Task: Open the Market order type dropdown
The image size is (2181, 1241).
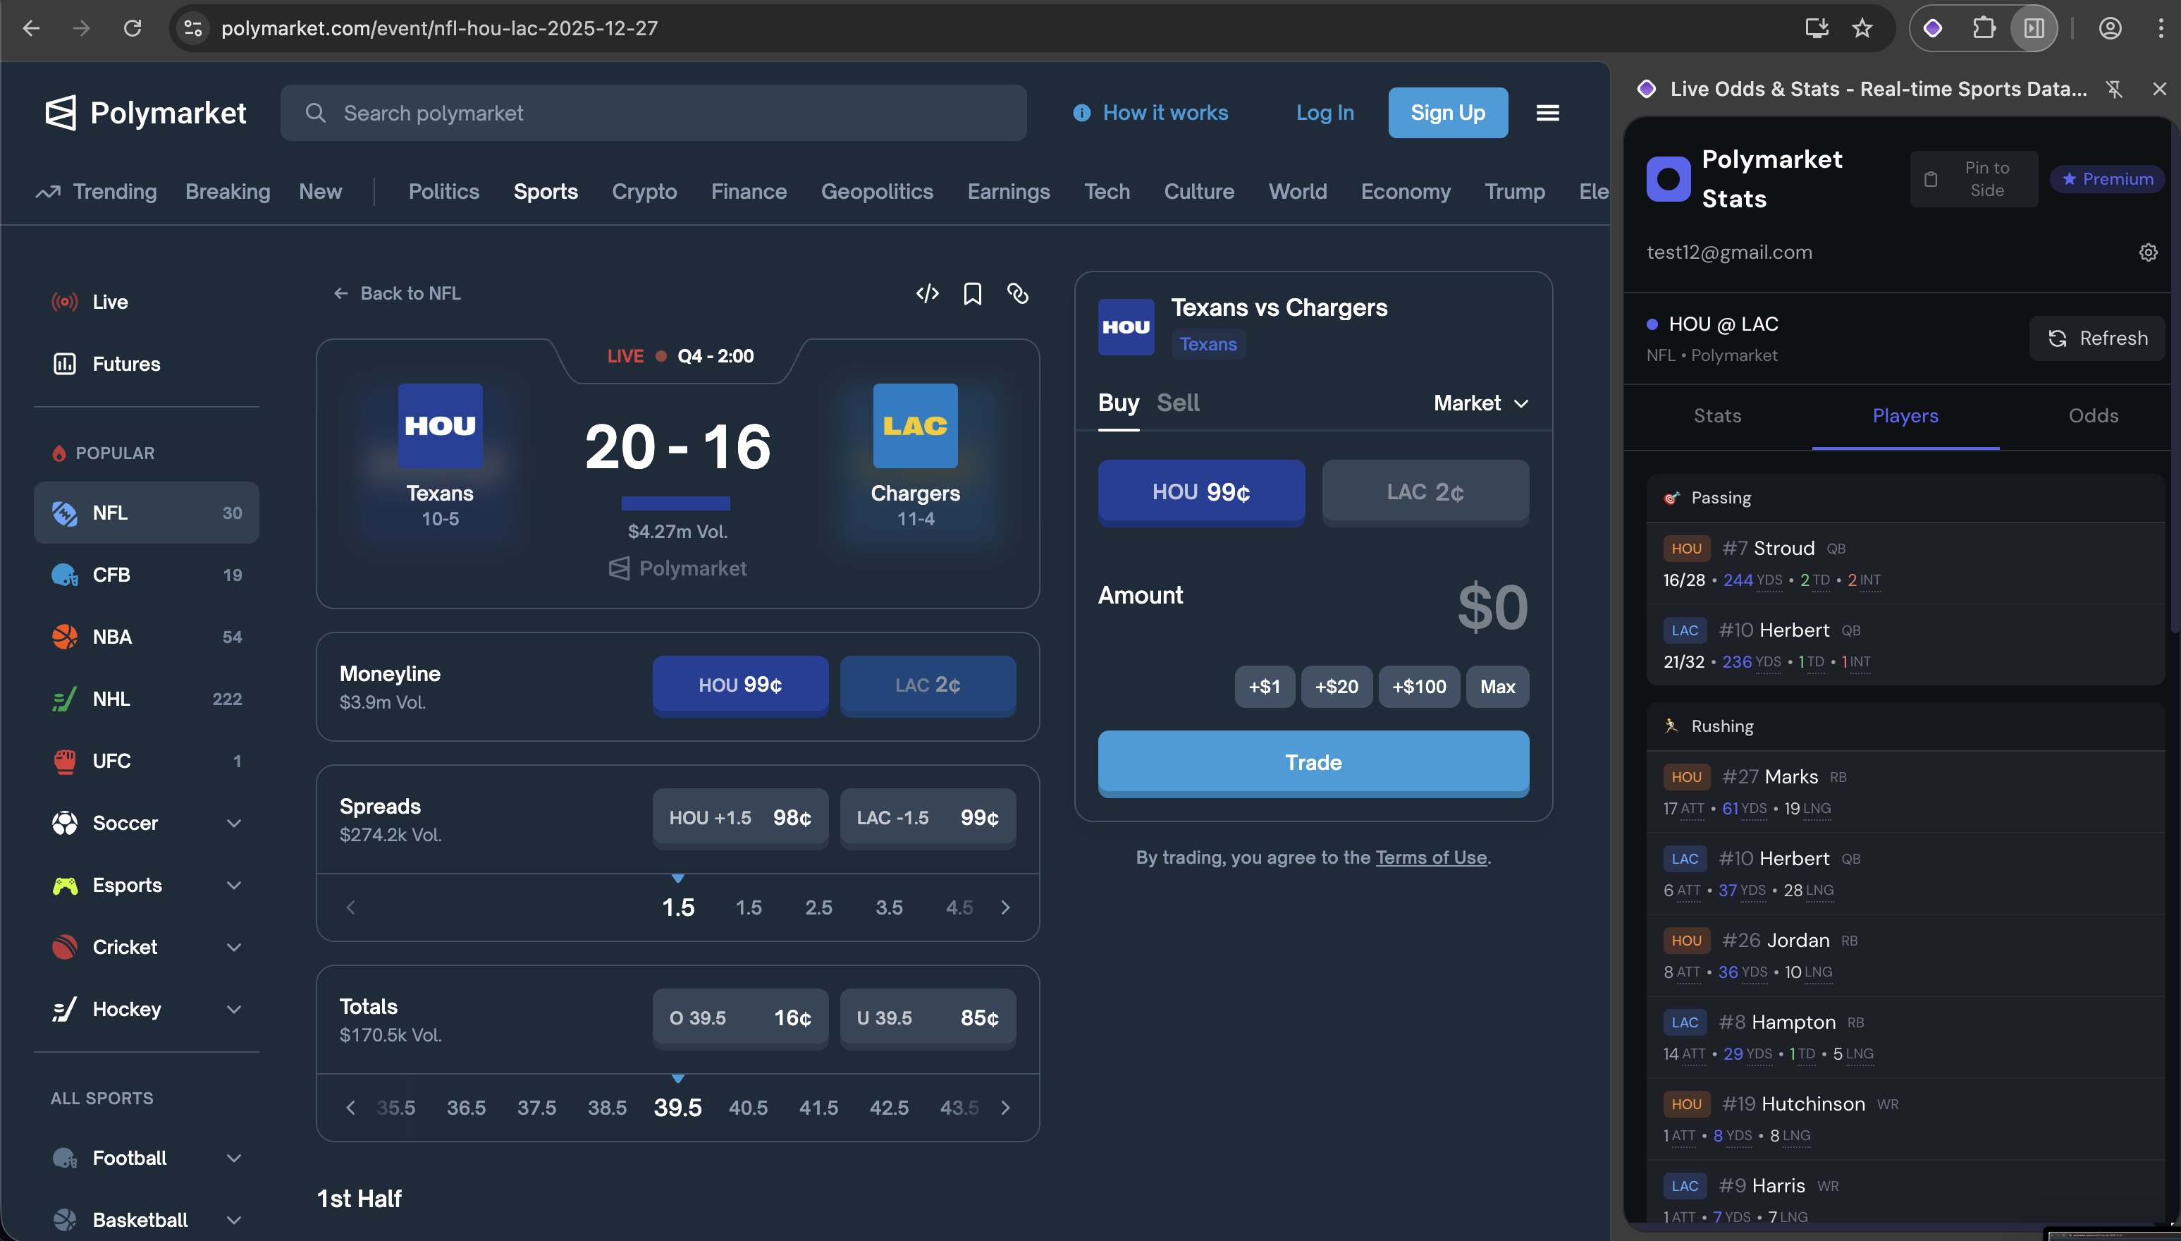Action: tap(1480, 403)
